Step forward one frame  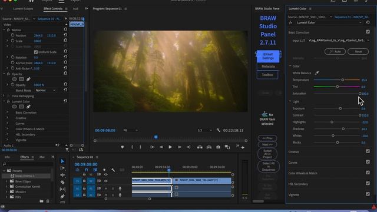coord(180,147)
